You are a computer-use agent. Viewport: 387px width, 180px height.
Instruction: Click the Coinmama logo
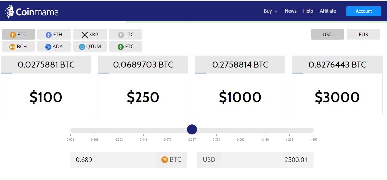[32, 12]
